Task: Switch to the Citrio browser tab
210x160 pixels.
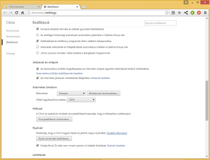Action: pyautogui.click(x=22, y=7)
